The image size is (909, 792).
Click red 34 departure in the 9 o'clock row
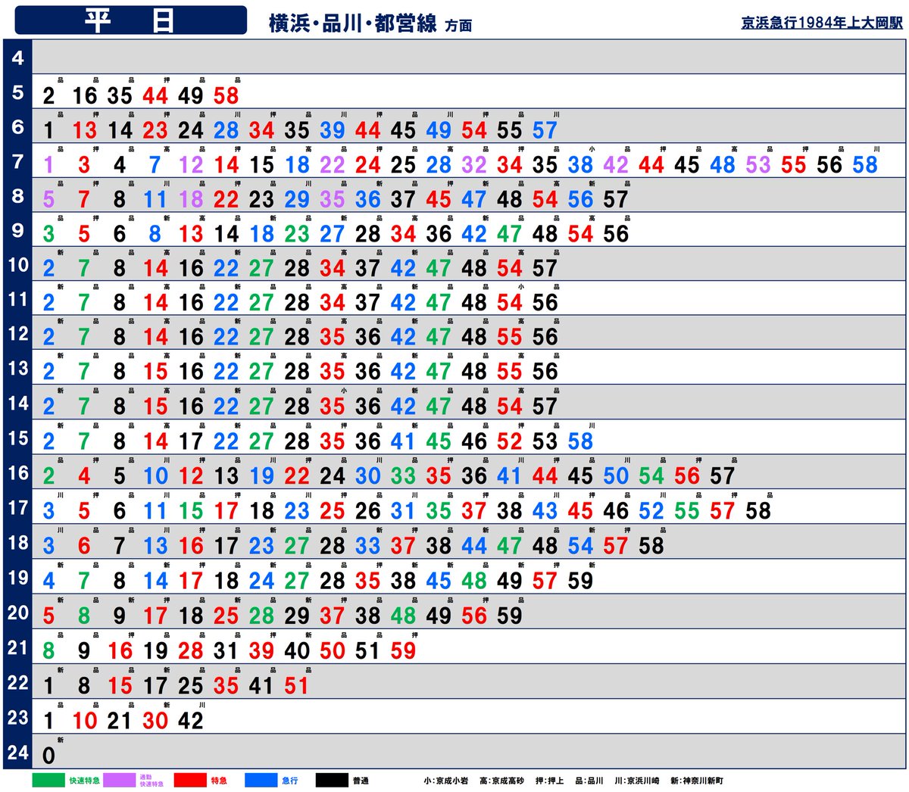(403, 234)
